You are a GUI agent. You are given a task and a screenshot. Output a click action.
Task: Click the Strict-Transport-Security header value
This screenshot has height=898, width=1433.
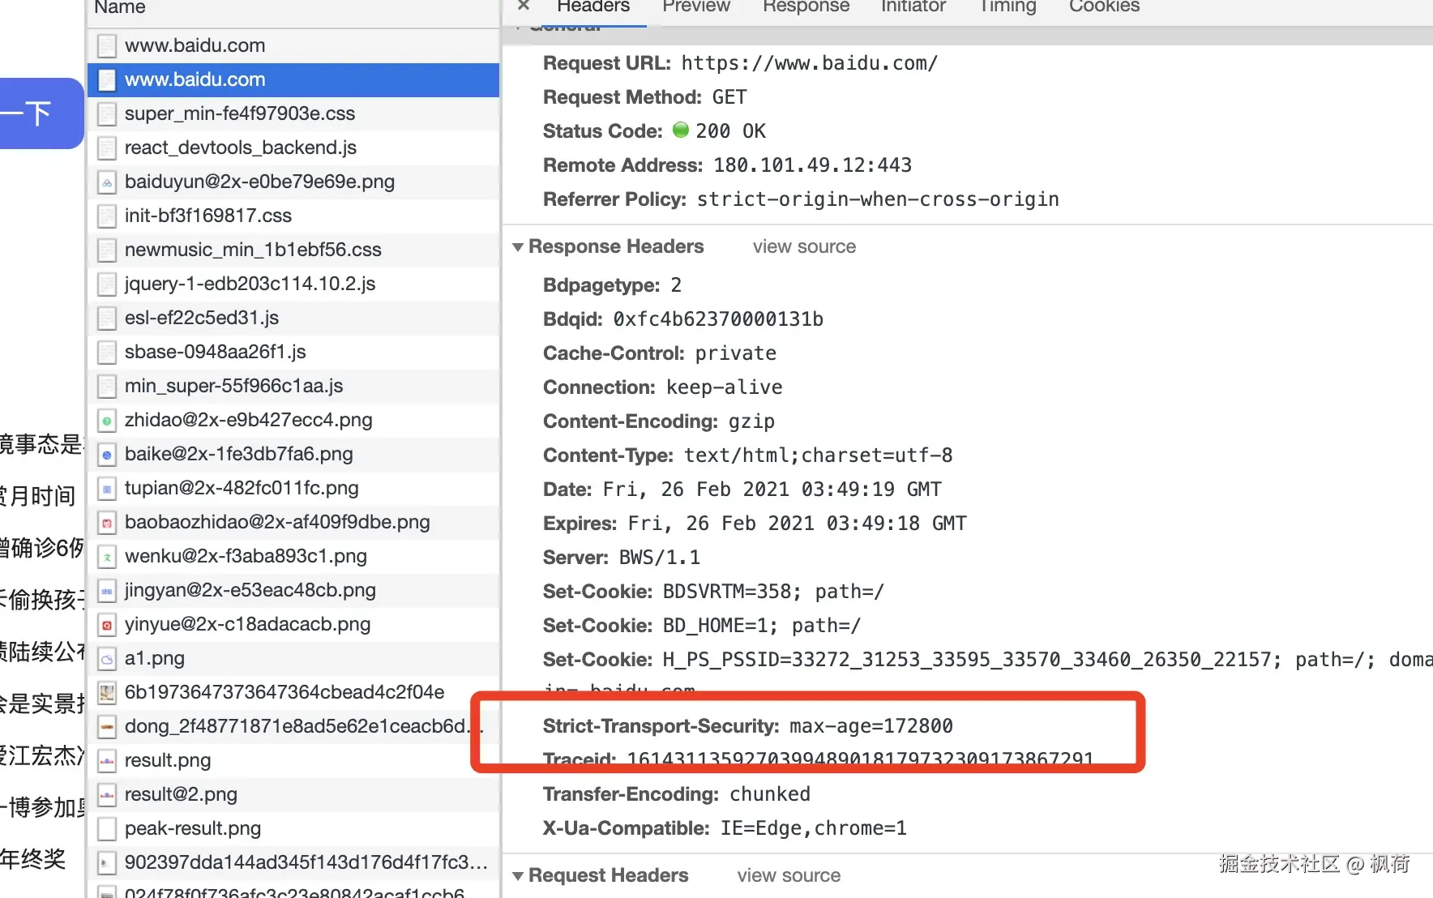tap(871, 726)
